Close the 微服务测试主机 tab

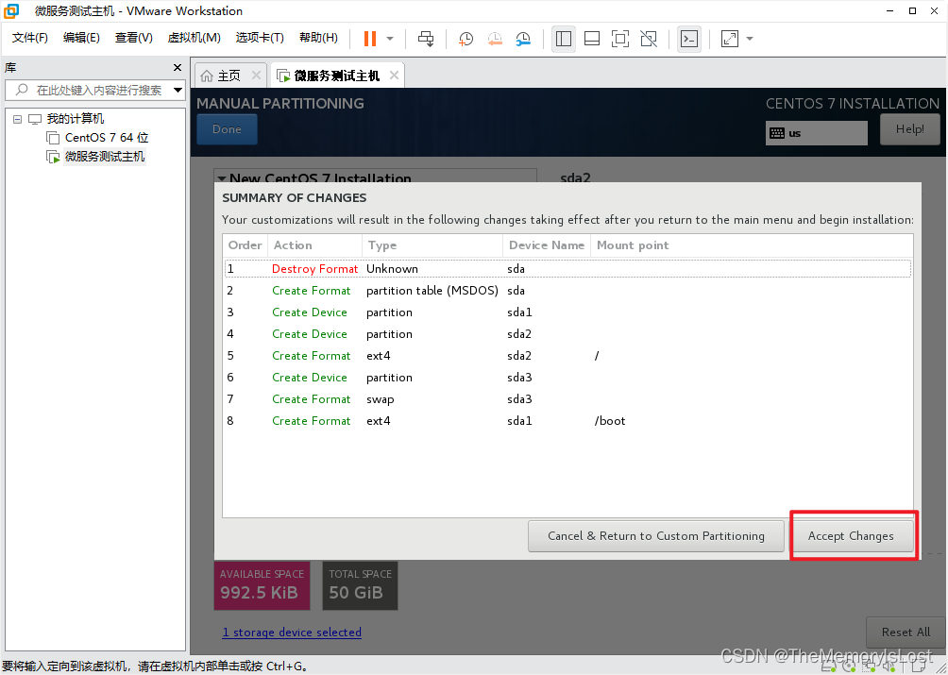pos(394,75)
